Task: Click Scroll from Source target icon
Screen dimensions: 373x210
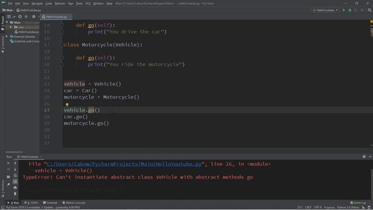Action: [20, 17]
